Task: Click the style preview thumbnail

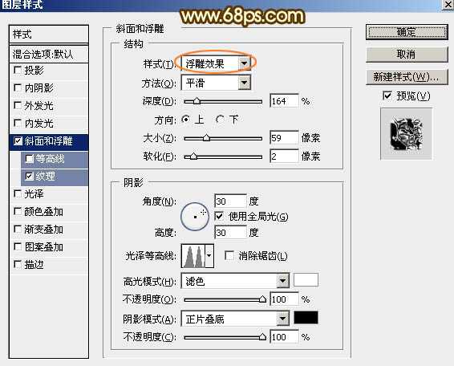Action: click(x=406, y=134)
